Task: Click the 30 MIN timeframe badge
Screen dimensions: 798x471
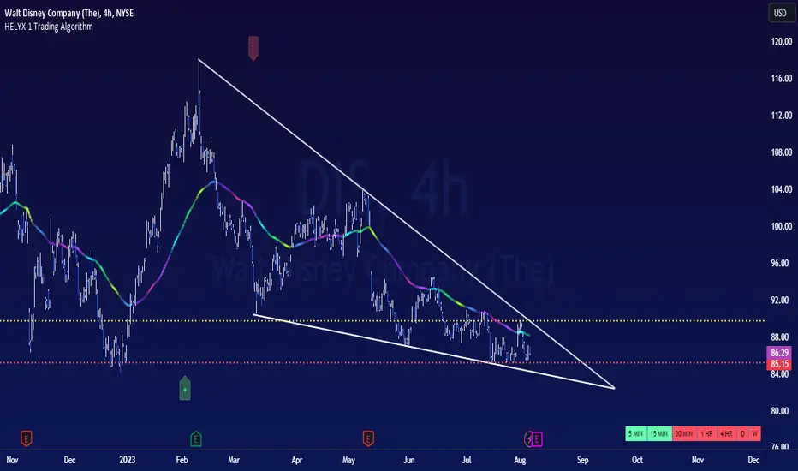Action: click(x=684, y=434)
